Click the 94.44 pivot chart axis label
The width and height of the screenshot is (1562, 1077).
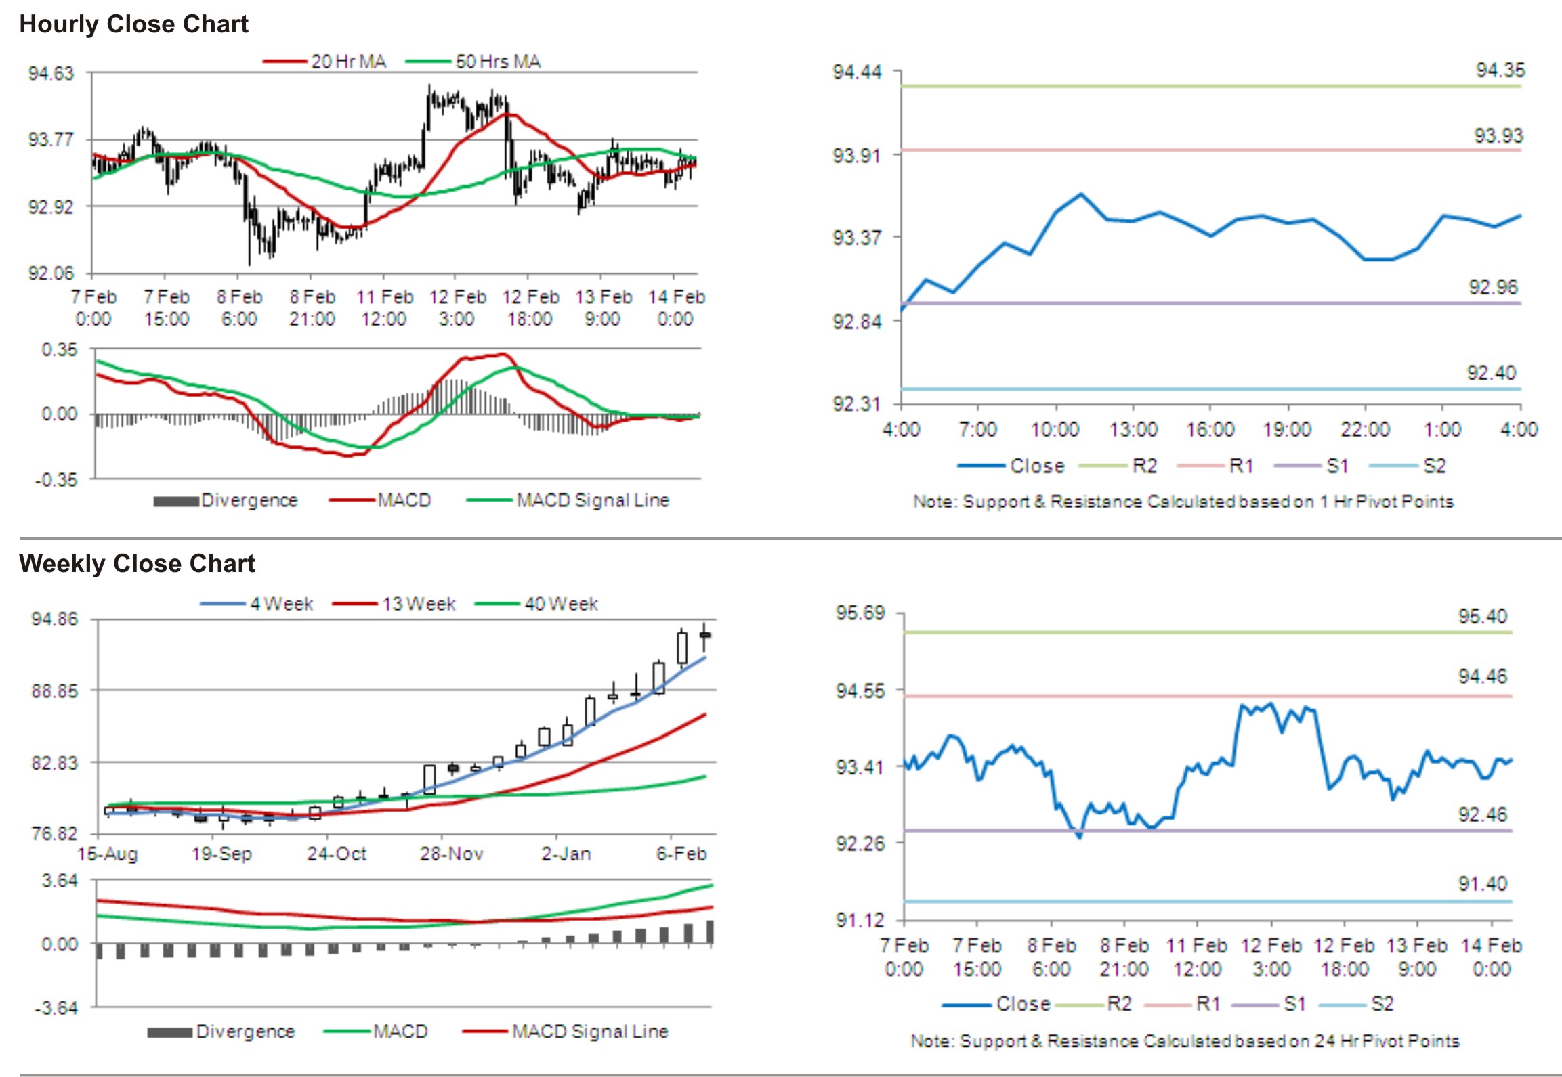[x=857, y=72]
